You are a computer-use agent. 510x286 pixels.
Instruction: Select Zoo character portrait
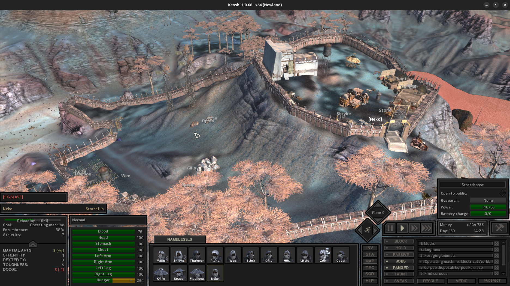(x=323, y=255)
